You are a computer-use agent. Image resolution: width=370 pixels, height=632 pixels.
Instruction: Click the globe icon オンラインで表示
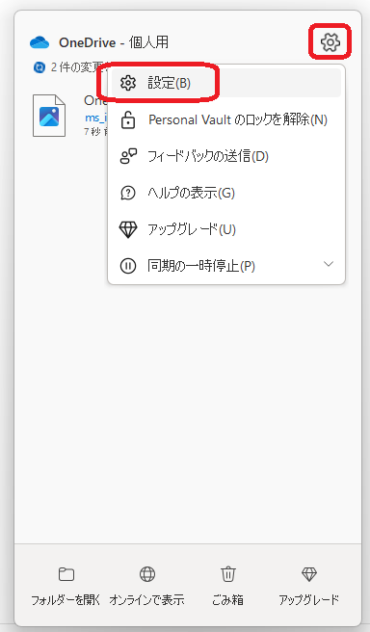147,573
